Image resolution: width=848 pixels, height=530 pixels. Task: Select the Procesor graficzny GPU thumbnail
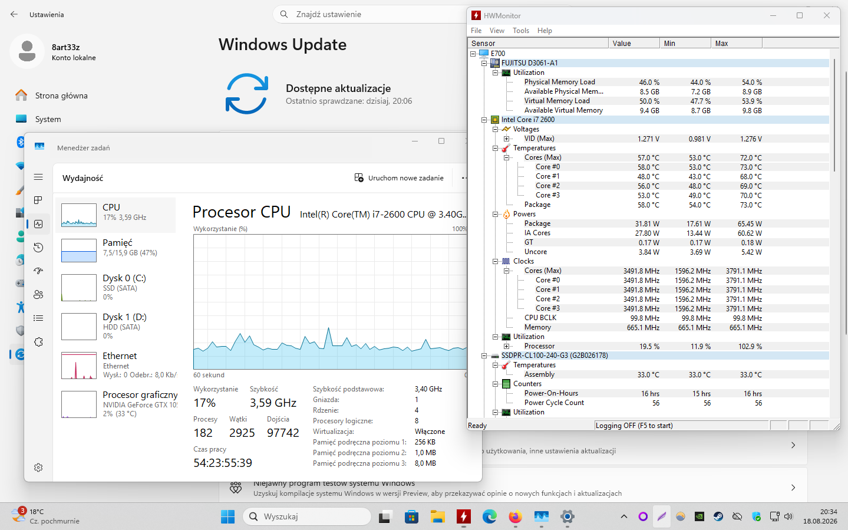point(79,404)
